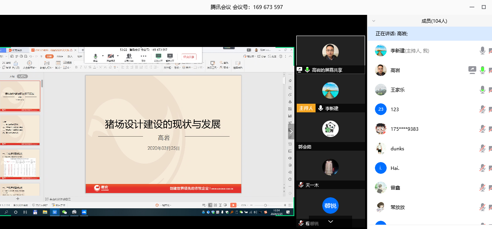Screen dimensions: 492x229
Task: Insert a slide with 新建幻灯片 icon
Action: (x=47, y=64)
